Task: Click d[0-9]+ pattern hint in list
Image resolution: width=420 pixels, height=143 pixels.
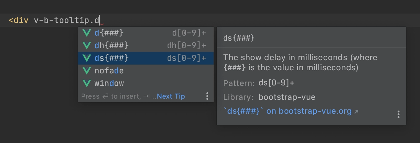Action: point(189,33)
